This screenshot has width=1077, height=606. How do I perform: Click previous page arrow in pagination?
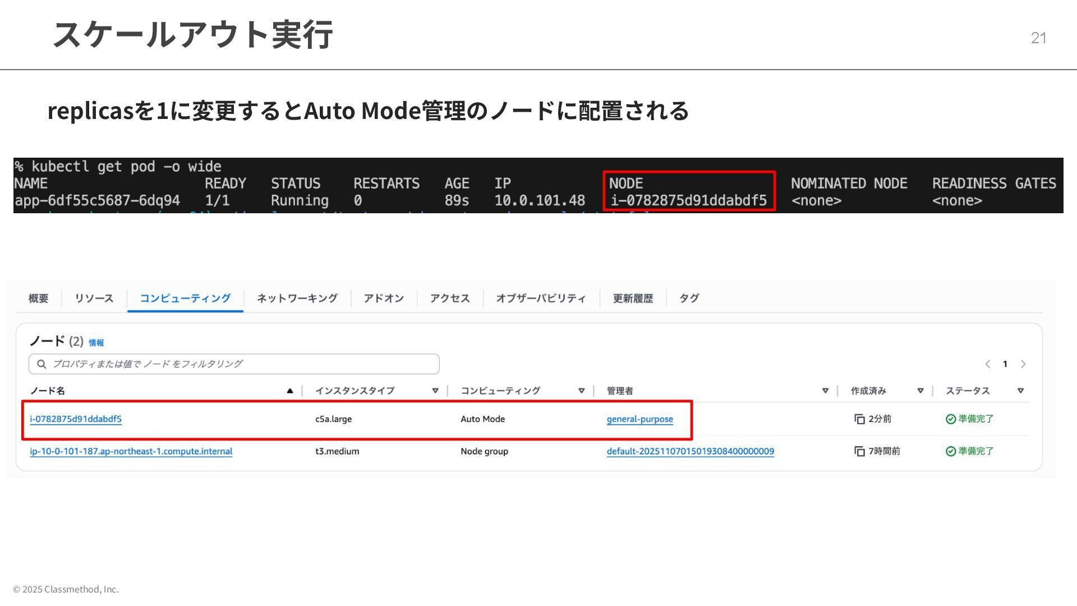(x=988, y=364)
